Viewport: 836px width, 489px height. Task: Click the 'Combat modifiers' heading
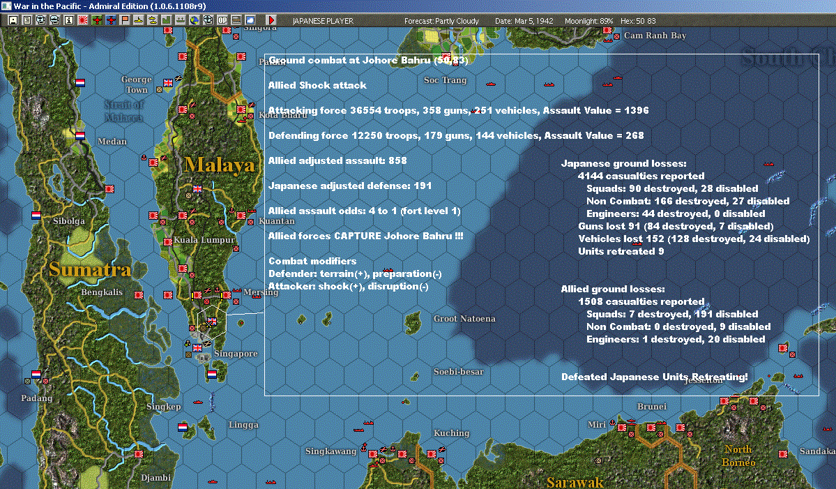tap(312, 261)
